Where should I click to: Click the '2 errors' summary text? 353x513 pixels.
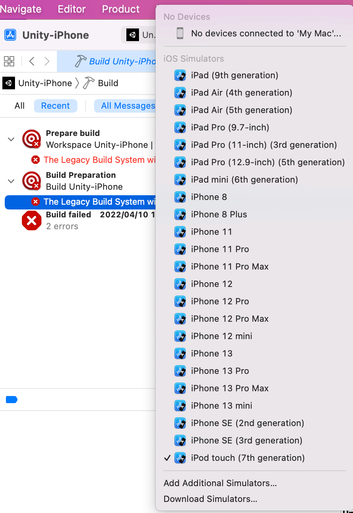(x=62, y=226)
